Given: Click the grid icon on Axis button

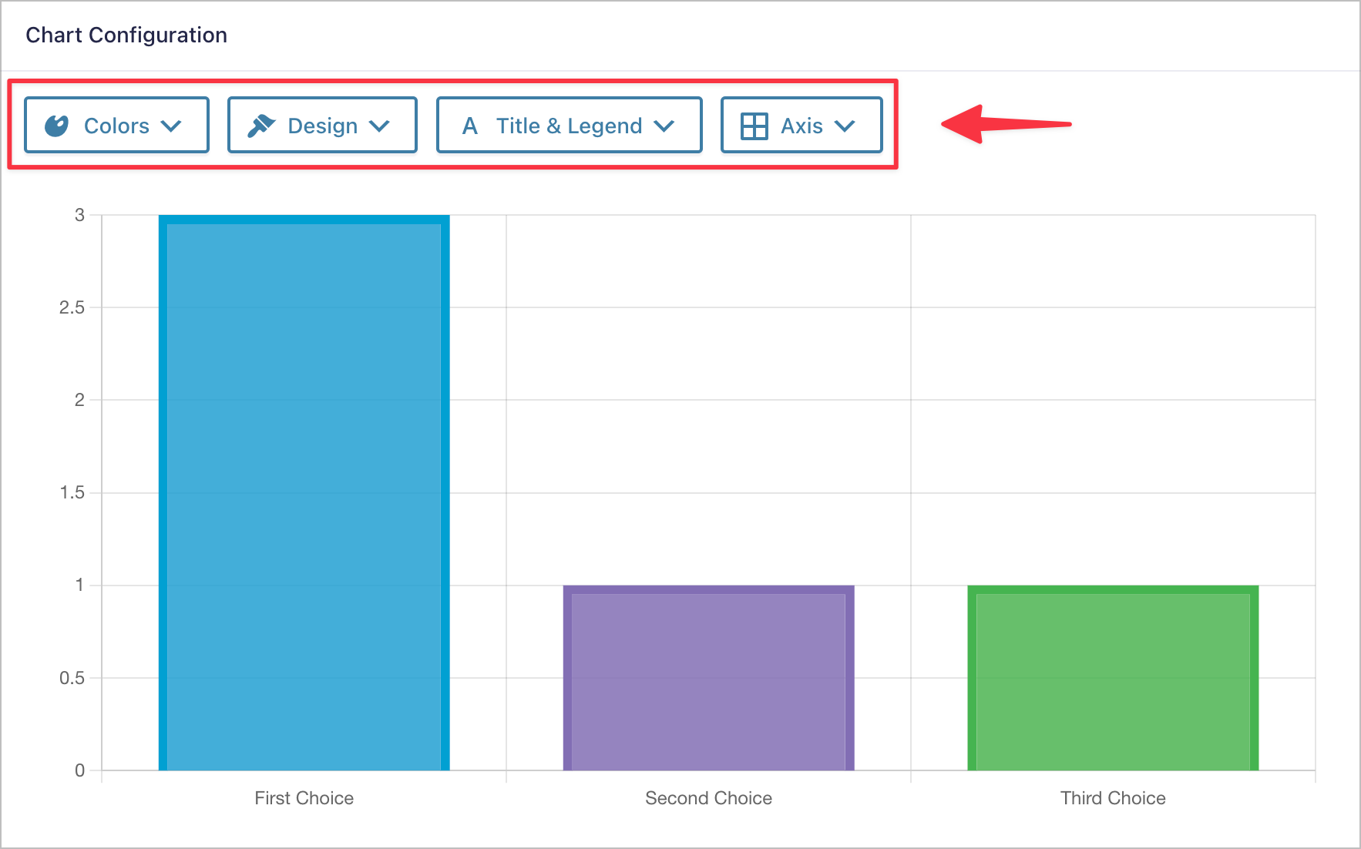Looking at the screenshot, I should pyautogui.click(x=754, y=126).
